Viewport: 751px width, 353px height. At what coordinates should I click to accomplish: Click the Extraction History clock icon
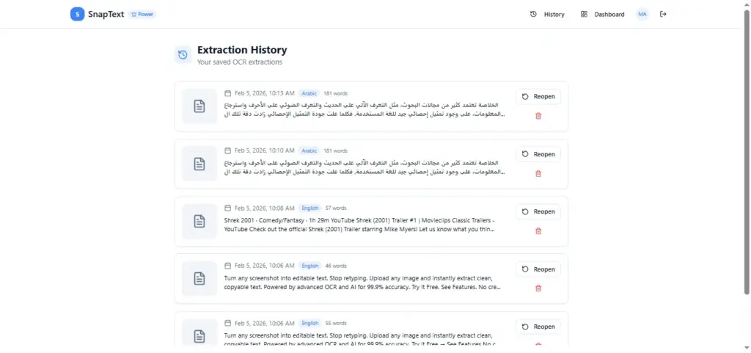coord(183,55)
